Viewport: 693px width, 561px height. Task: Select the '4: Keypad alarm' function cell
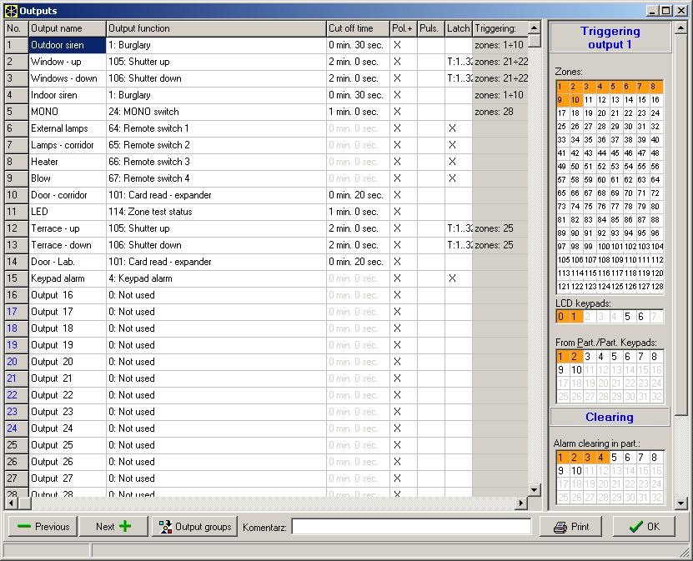[217, 278]
